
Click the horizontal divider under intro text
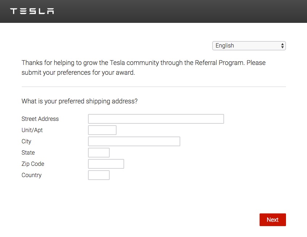pyautogui.click(x=154, y=87)
